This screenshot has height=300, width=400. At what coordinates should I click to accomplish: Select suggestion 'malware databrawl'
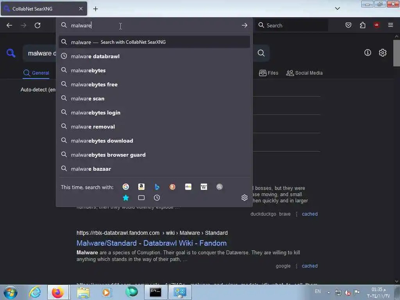[154, 56]
